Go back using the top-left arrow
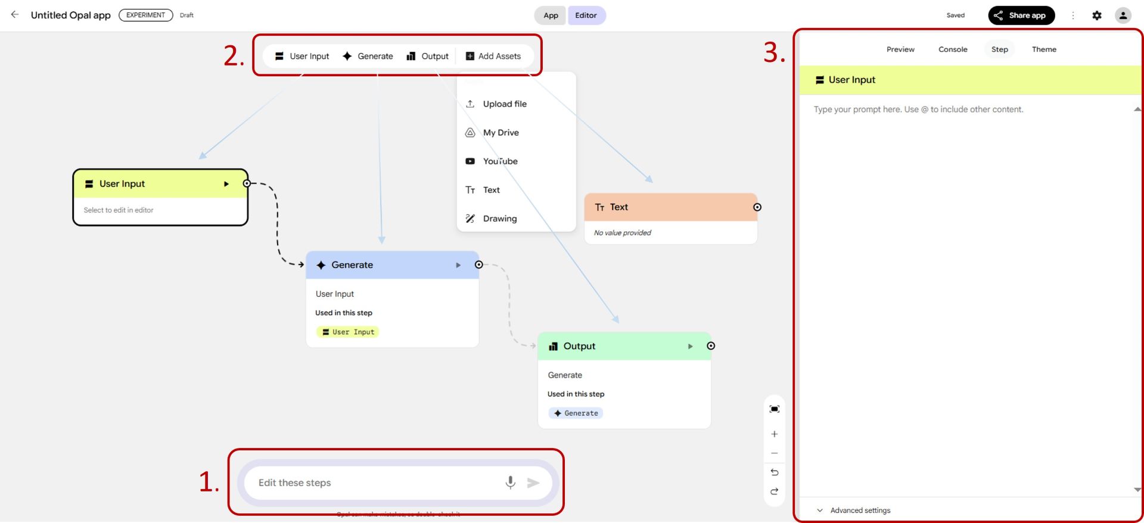 (x=15, y=15)
